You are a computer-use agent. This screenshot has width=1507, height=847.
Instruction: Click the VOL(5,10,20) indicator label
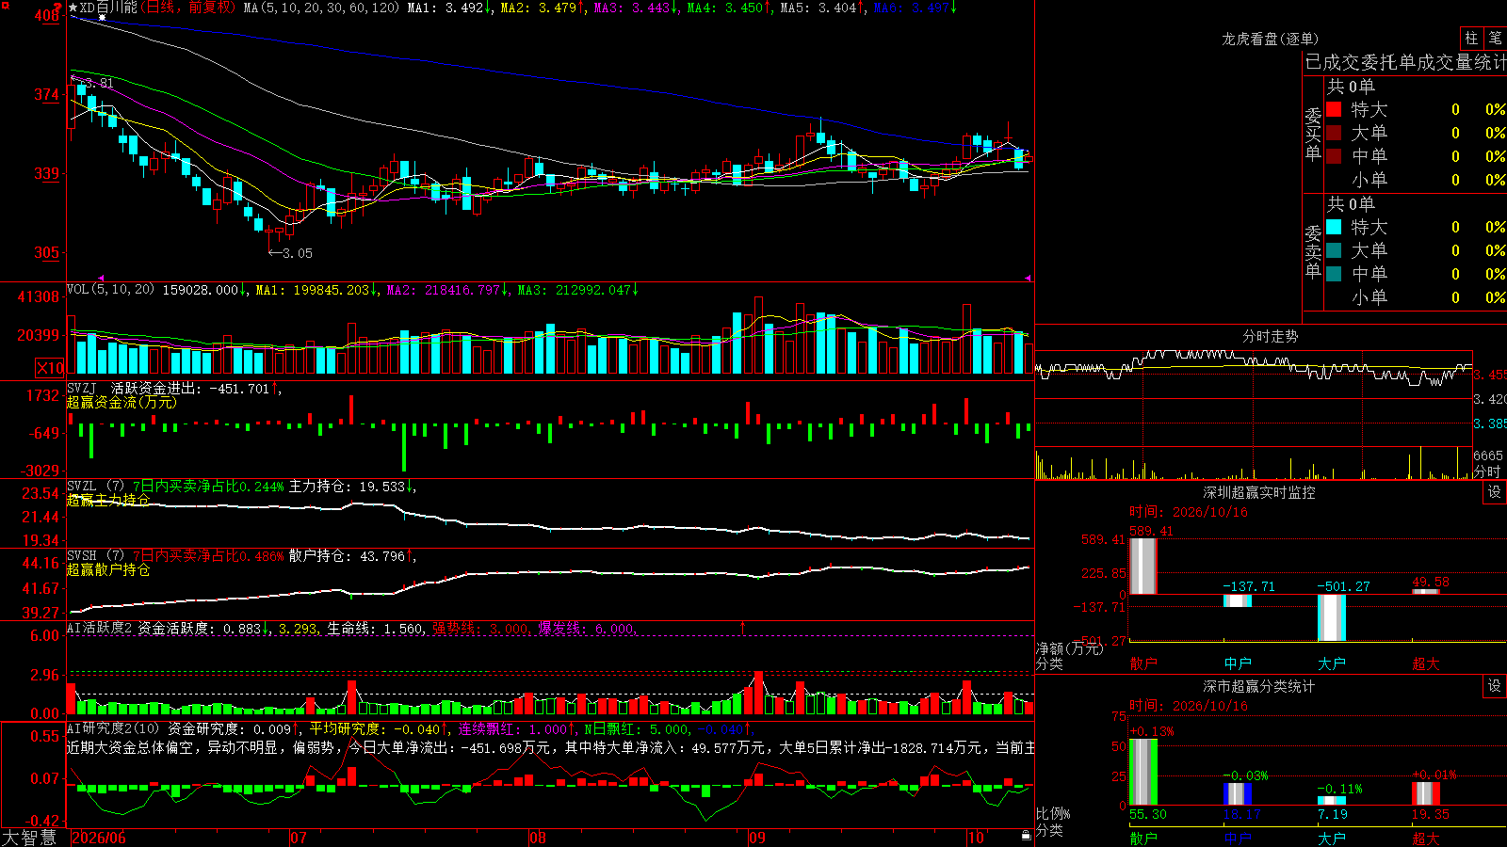111,290
